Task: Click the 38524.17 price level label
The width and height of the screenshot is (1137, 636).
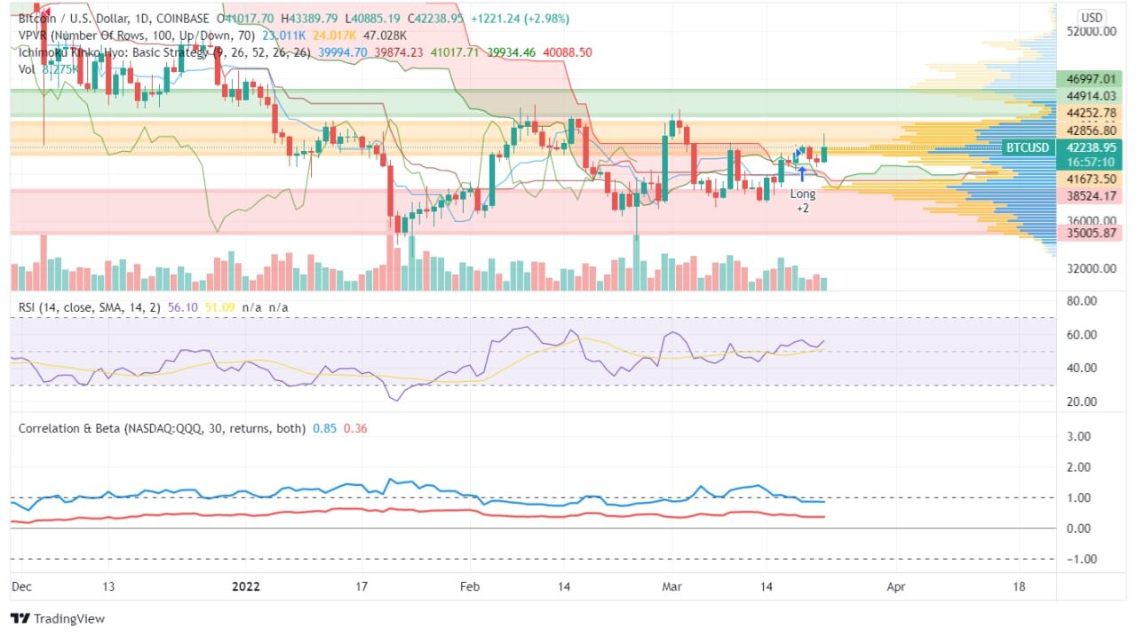Action: click(1090, 195)
